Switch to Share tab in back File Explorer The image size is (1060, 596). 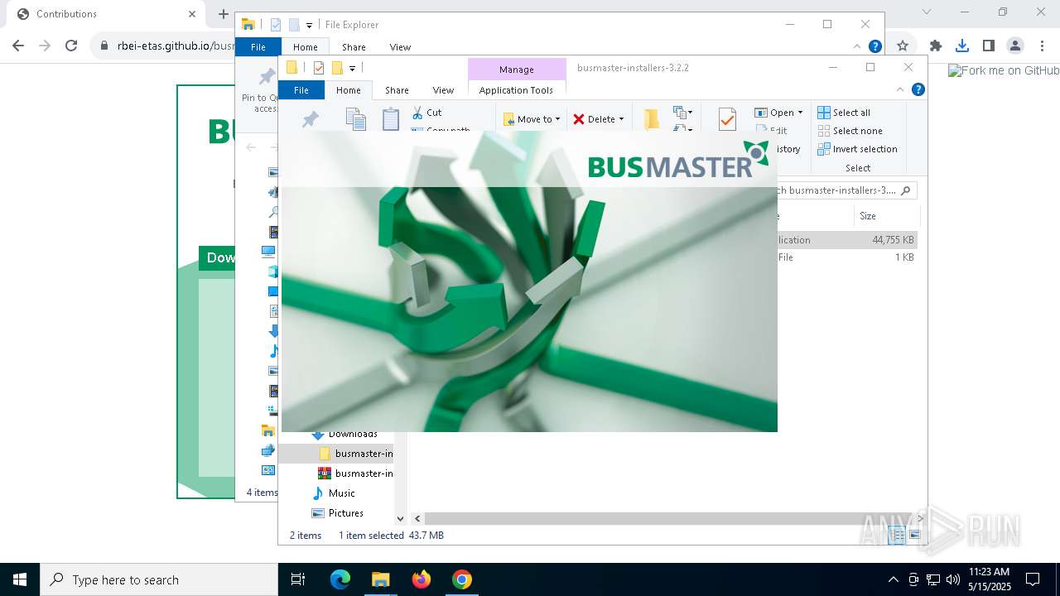click(354, 47)
